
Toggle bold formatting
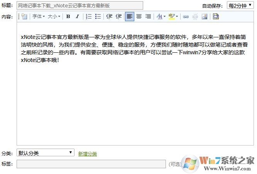pos(68,16)
